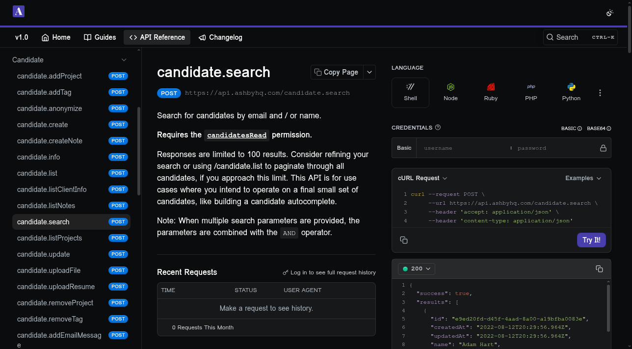Click the endpoint URL text
Viewport: 632px width, 349px height.
[267, 93]
